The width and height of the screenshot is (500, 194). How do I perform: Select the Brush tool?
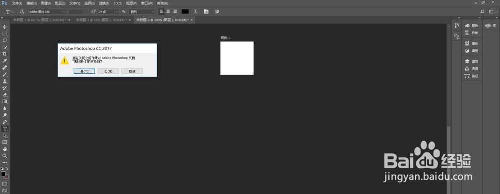pos(5,74)
